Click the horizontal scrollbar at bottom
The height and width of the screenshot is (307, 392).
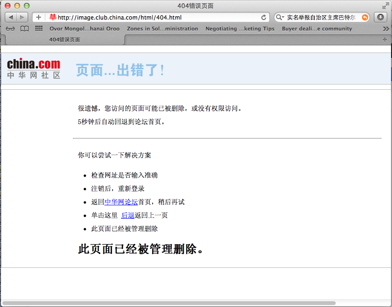click(169, 303)
